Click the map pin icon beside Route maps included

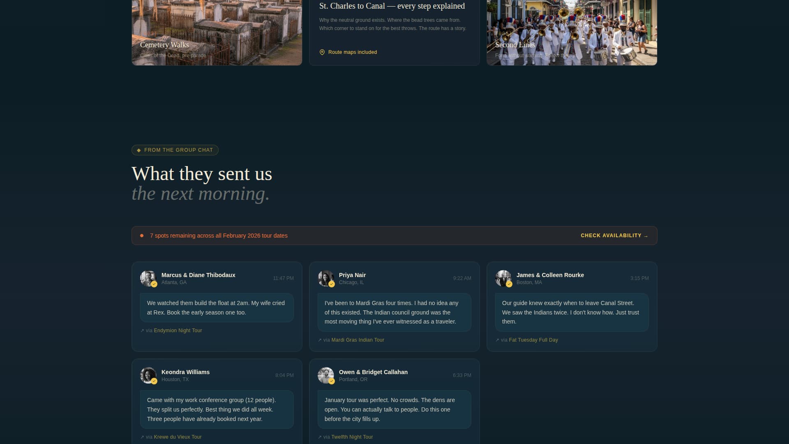click(323, 52)
